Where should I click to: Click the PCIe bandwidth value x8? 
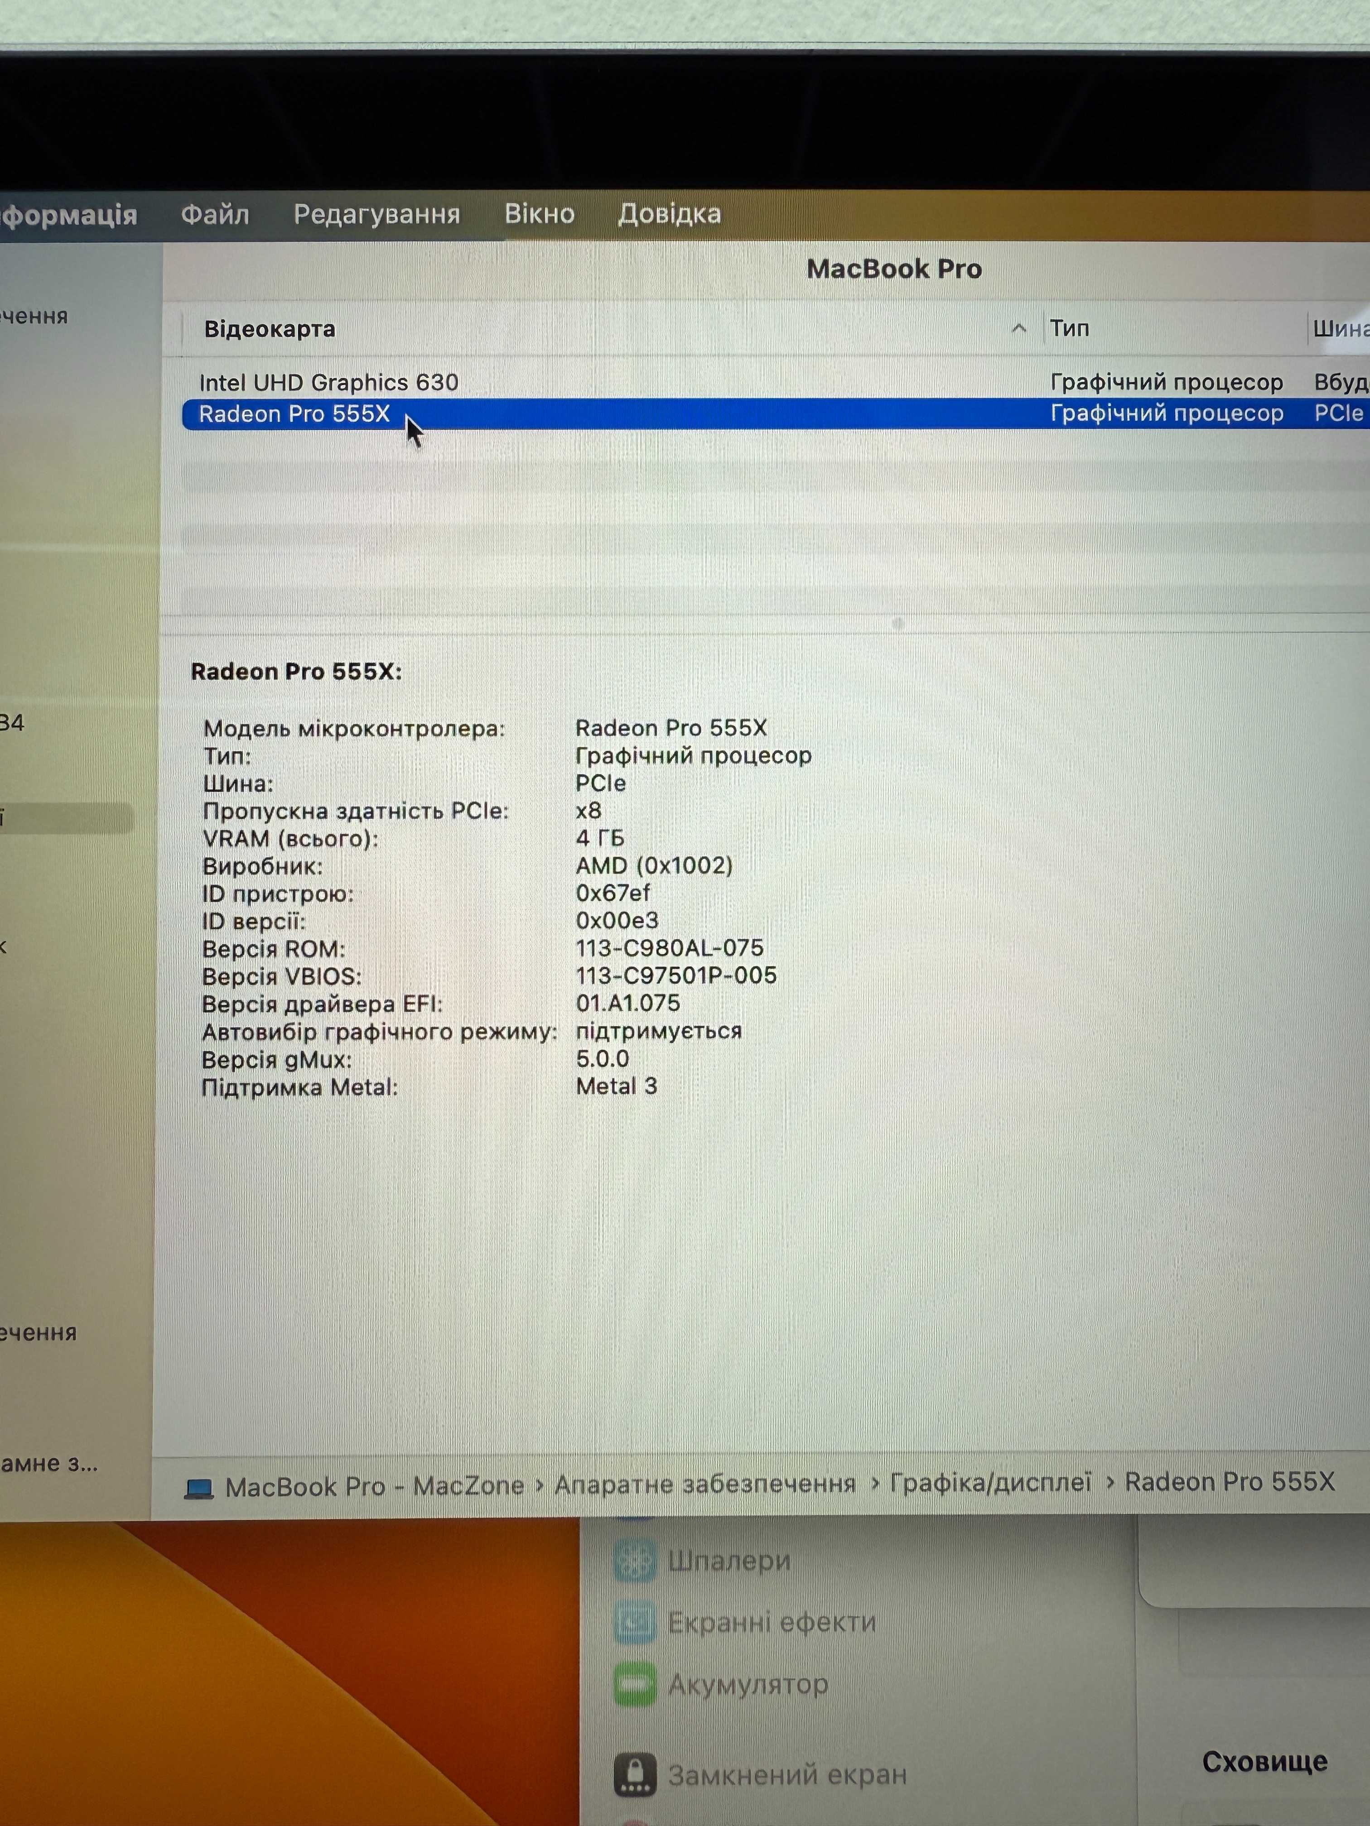point(589,811)
